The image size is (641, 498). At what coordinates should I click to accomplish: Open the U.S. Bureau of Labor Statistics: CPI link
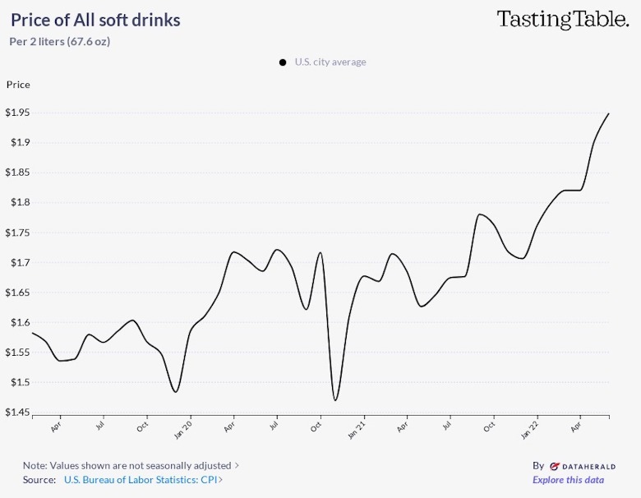140,479
